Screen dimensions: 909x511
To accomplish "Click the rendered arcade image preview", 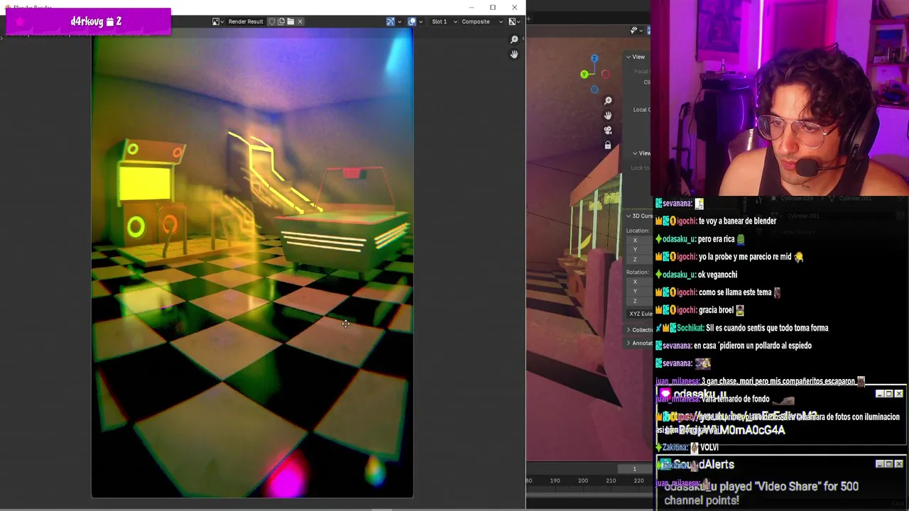I will [252, 264].
